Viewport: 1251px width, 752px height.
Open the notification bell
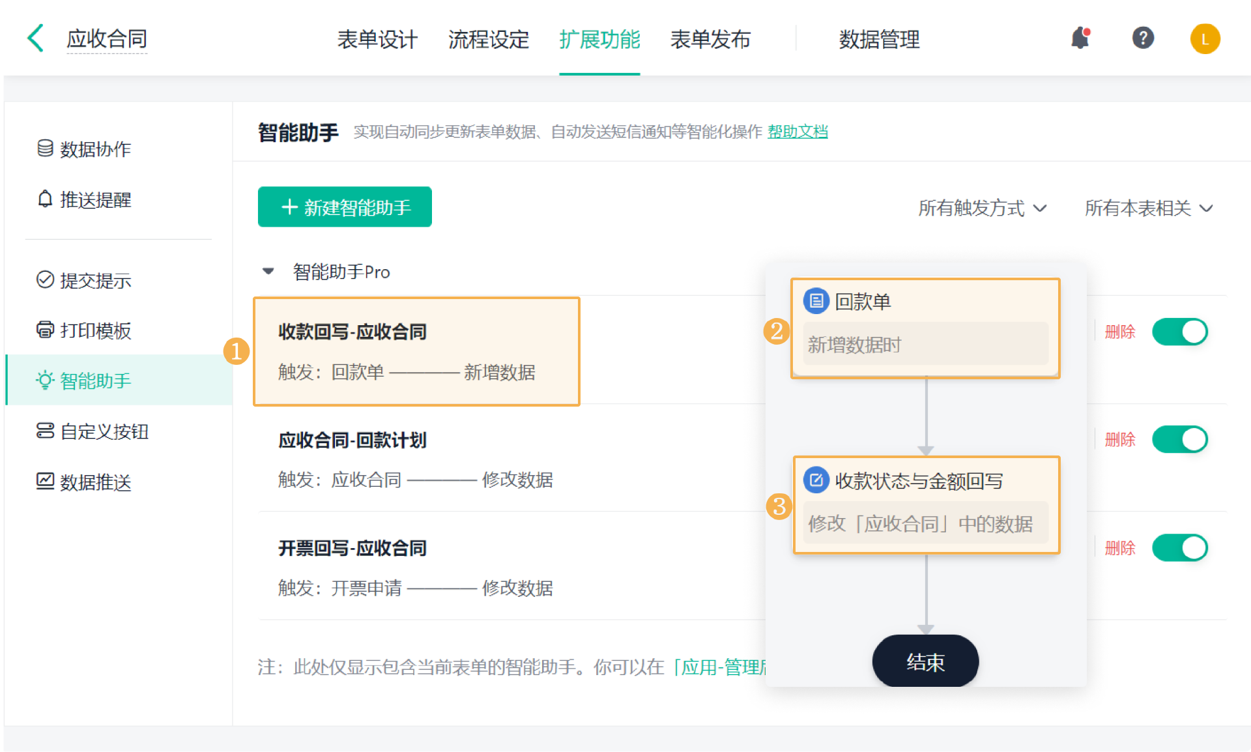(1080, 38)
